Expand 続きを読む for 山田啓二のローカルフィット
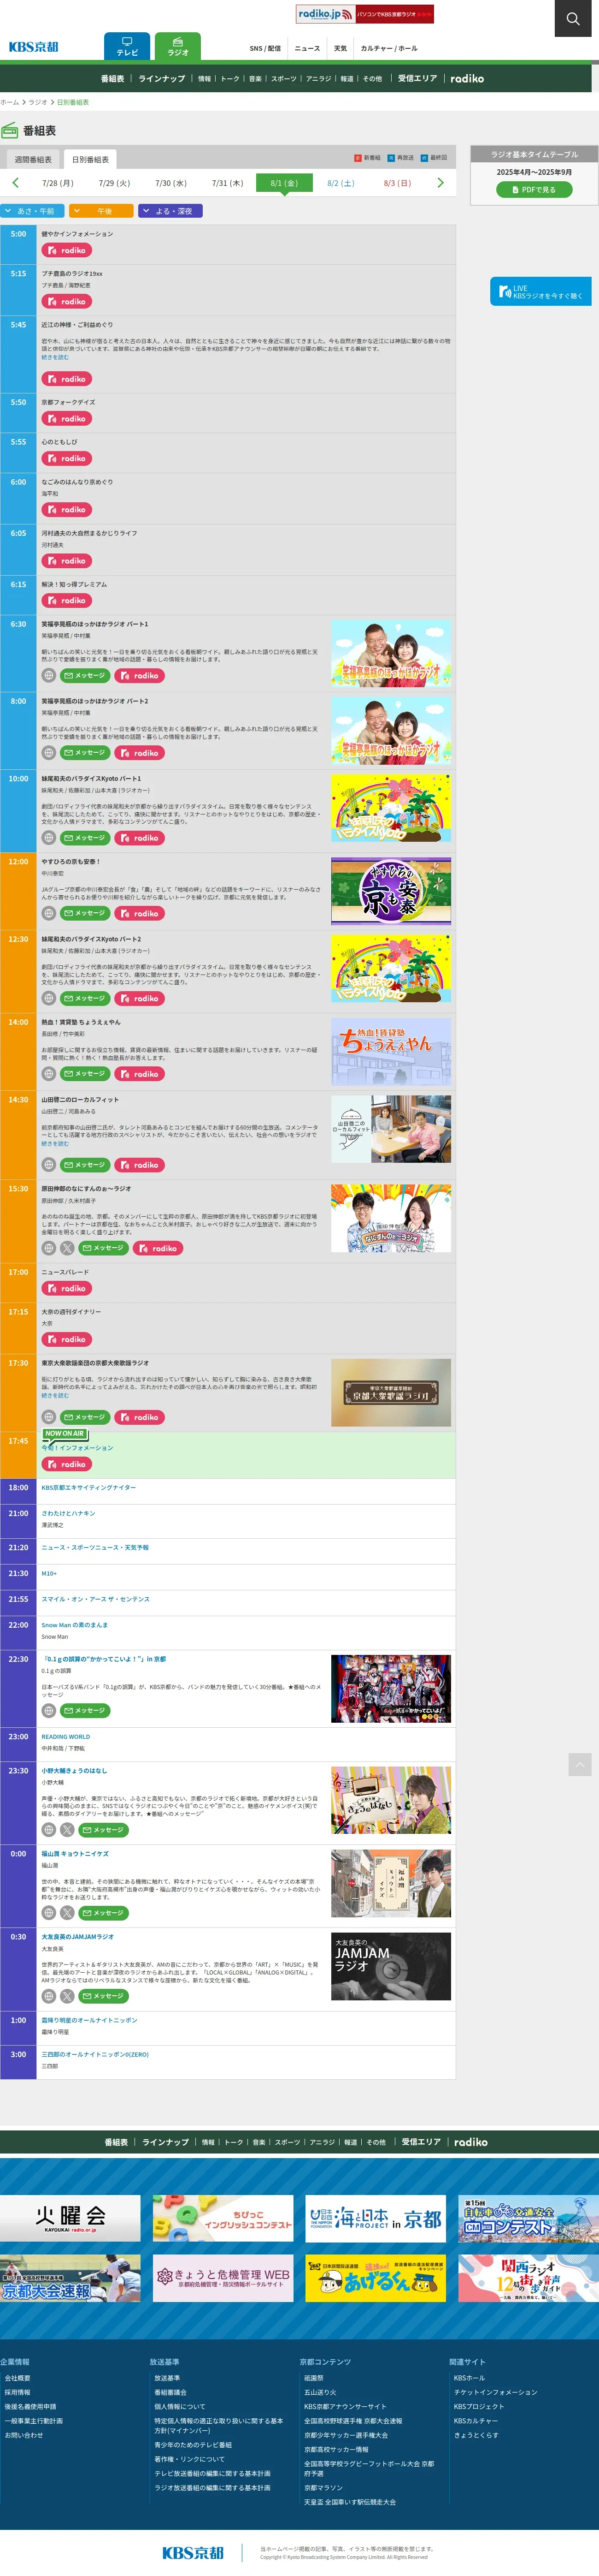Image resolution: width=599 pixels, height=2576 pixels. pos(55,1144)
